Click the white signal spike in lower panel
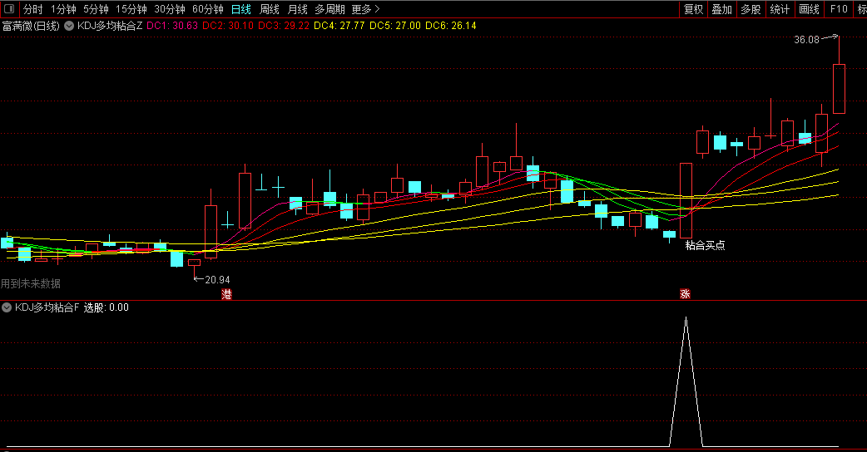The image size is (867, 452). [x=686, y=381]
